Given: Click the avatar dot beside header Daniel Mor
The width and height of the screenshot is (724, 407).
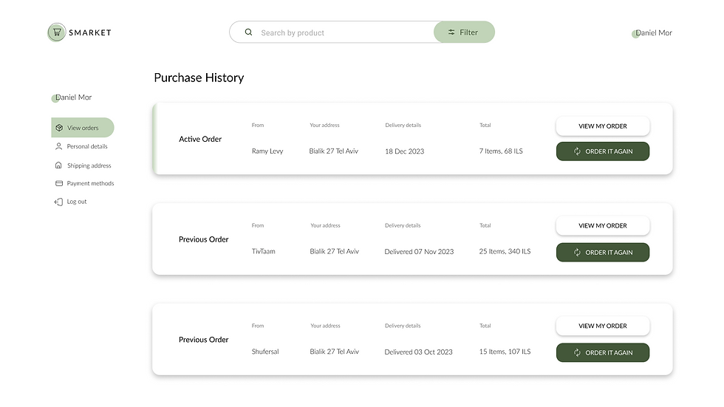Looking at the screenshot, I should coord(635,34).
